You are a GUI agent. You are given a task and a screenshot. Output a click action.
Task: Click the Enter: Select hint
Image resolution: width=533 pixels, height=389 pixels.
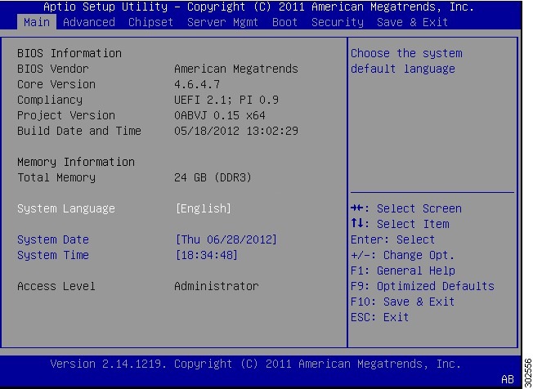393,239
